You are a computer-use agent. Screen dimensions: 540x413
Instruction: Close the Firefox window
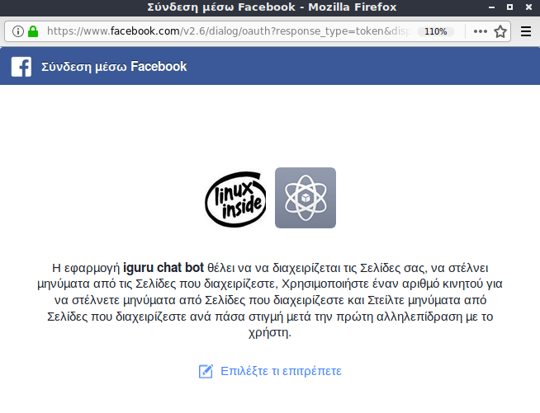(528, 7)
